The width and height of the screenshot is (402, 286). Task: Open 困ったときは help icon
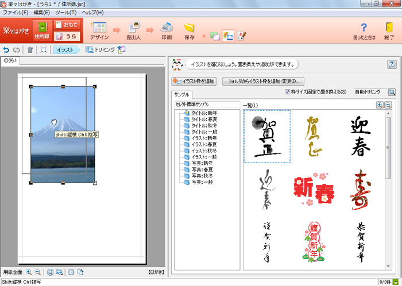tap(364, 30)
